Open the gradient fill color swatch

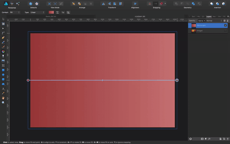51,12
